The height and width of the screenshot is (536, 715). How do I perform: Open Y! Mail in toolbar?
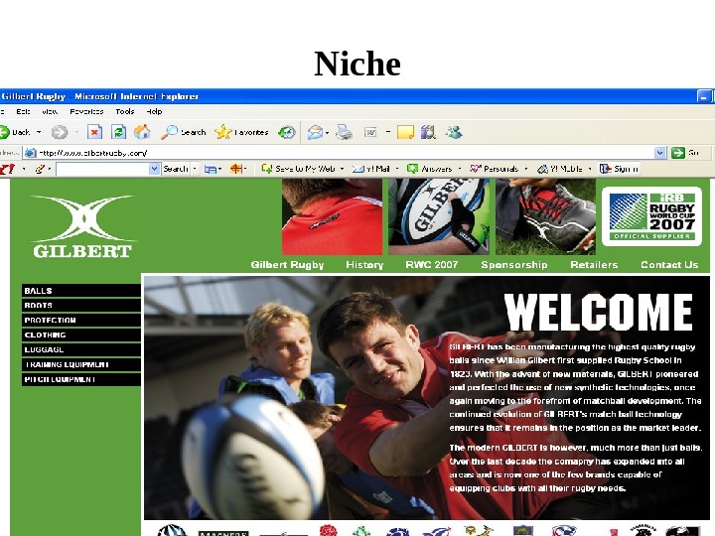pyautogui.click(x=371, y=169)
